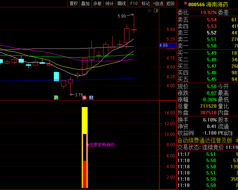Select 买二 bid price 5.48
Screen dimensions: 238x190
pyautogui.click(x=212, y=60)
